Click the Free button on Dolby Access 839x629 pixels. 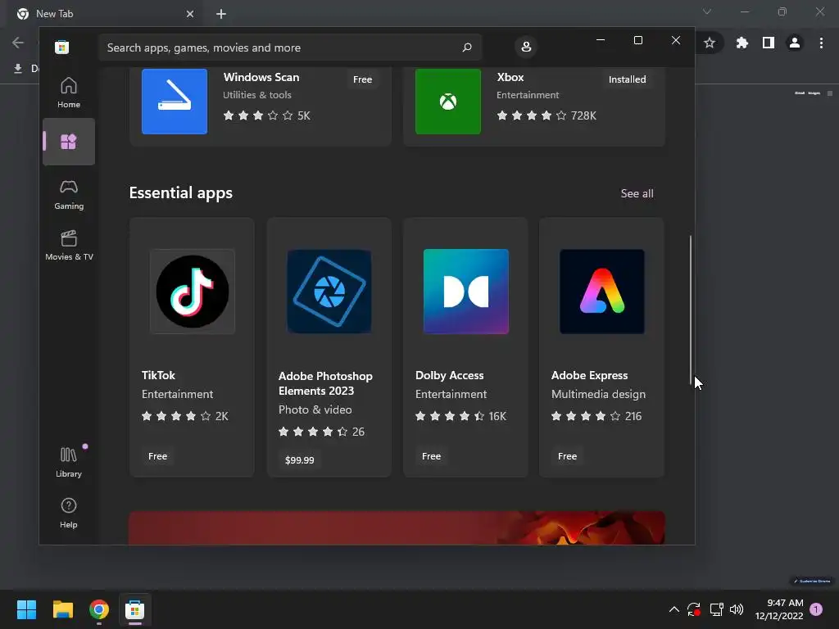click(431, 456)
